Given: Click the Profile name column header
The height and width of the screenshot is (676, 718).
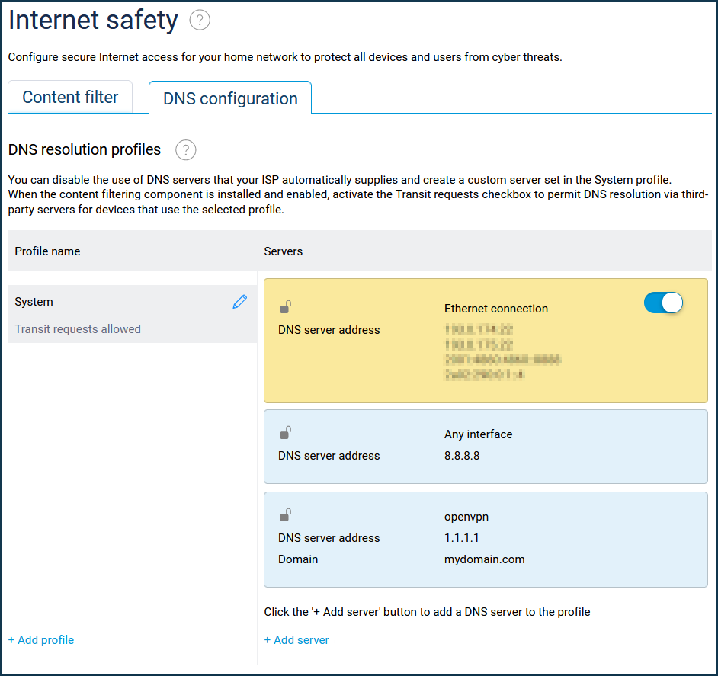Looking at the screenshot, I should pyautogui.click(x=47, y=251).
